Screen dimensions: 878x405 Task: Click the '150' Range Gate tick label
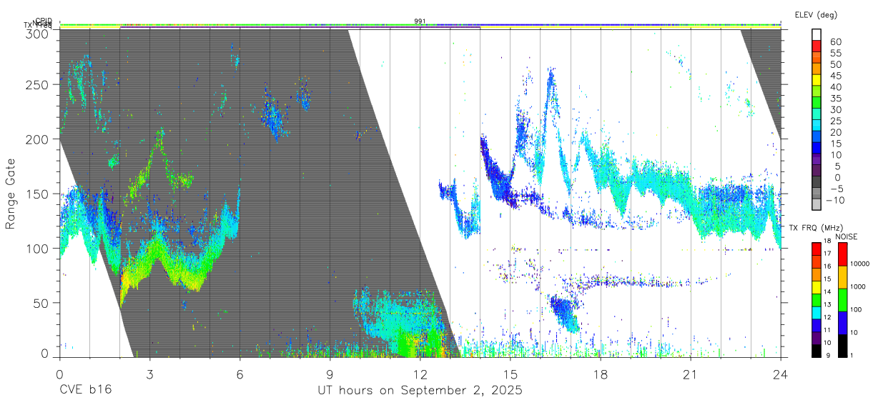point(37,194)
